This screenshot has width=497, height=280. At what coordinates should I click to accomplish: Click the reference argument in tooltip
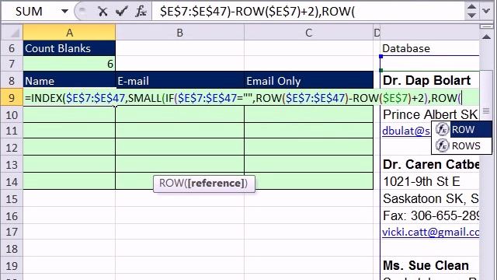216,184
